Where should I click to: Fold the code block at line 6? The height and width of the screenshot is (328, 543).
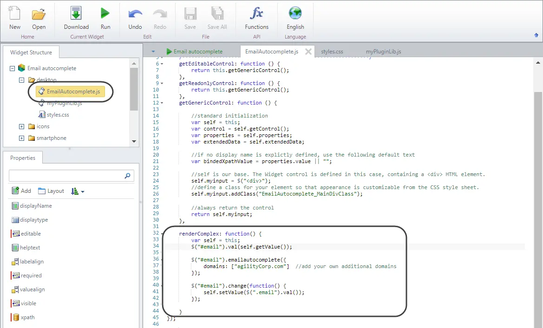[x=162, y=64]
